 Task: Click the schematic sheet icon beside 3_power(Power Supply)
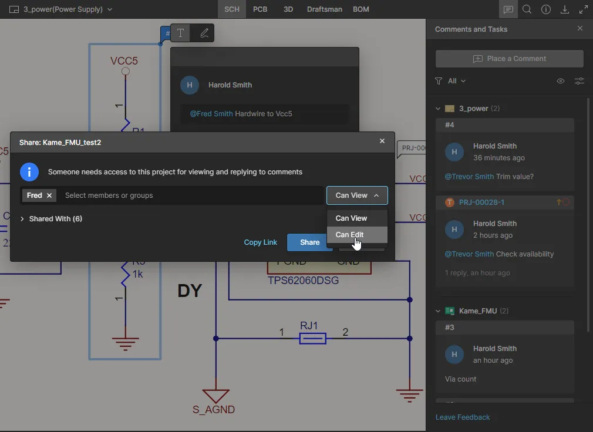point(14,9)
